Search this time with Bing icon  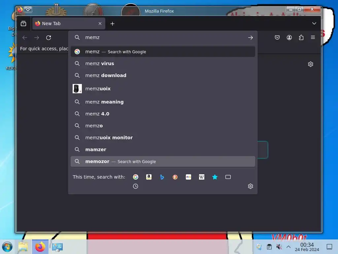[x=162, y=177]
